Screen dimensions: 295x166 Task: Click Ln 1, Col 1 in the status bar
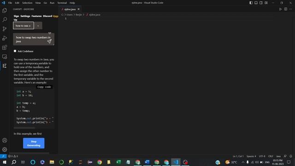coord(238,156)
